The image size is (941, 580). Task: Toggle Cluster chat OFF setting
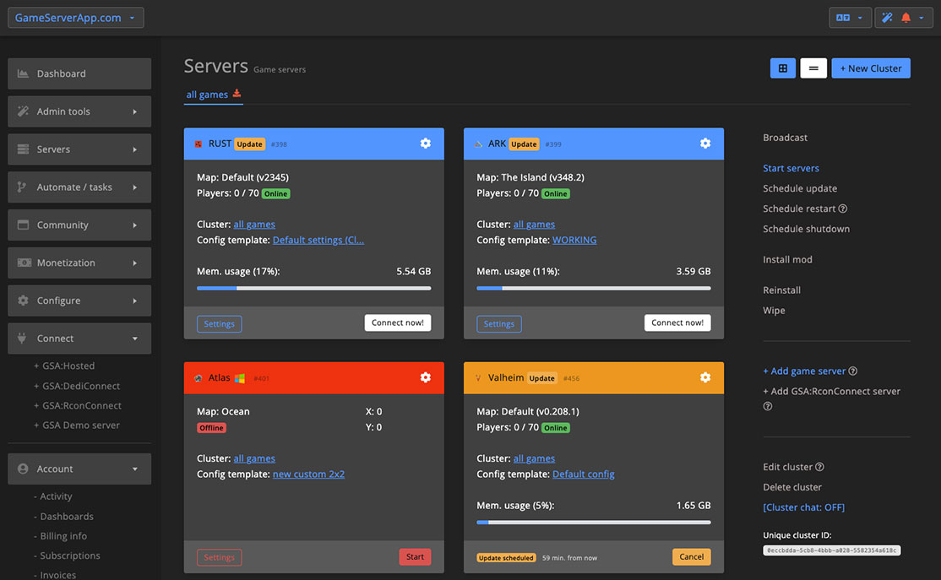click(x=803, y=507)
